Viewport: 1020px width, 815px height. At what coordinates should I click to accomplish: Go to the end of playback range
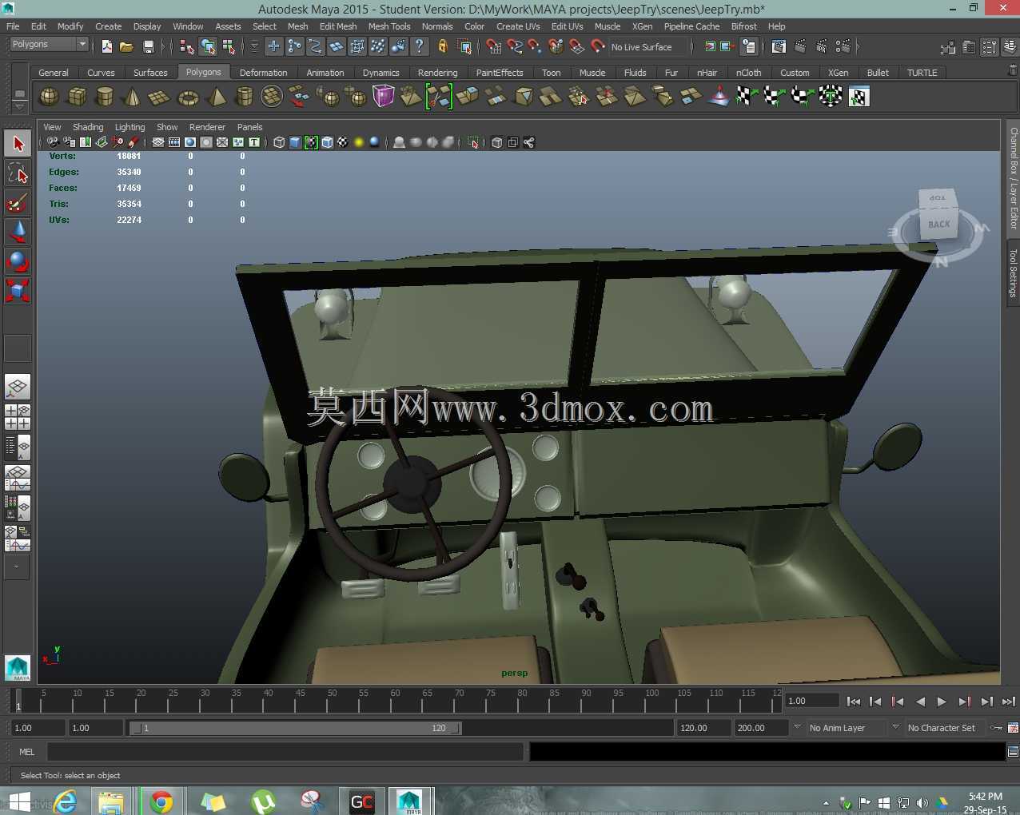(1008, 702)
